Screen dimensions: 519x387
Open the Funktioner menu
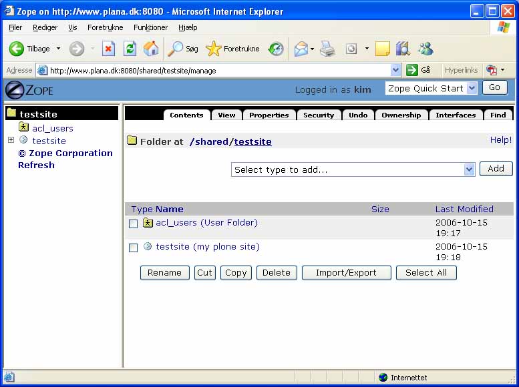(x=150, y=27)
